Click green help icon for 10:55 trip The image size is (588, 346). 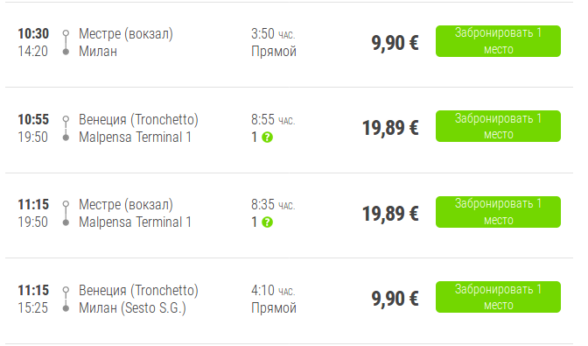click(x=267, y=138)
